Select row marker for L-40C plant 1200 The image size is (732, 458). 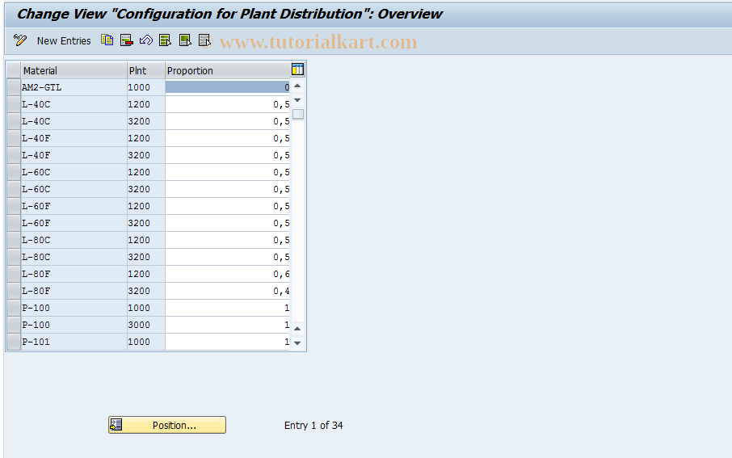(14, 104)
